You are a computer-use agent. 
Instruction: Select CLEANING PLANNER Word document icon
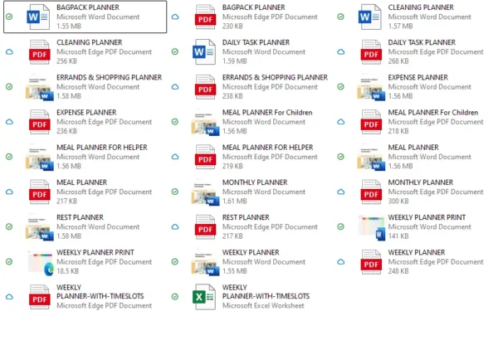(369, 17)
